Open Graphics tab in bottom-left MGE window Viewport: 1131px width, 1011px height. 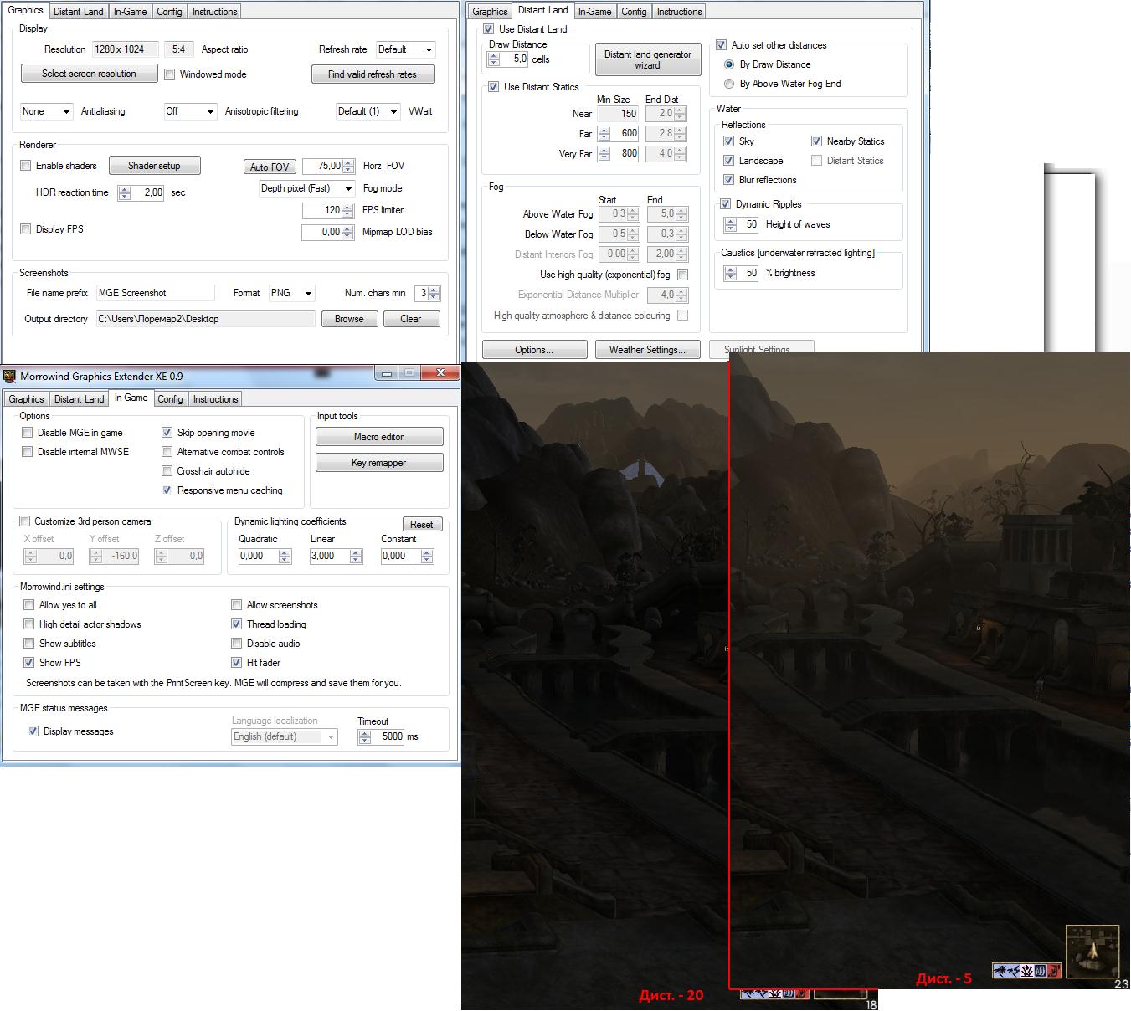pos(26,399)
